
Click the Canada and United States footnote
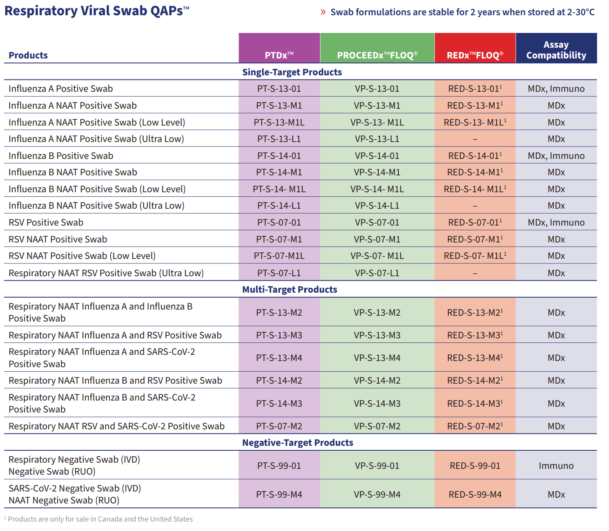point(98,519)
